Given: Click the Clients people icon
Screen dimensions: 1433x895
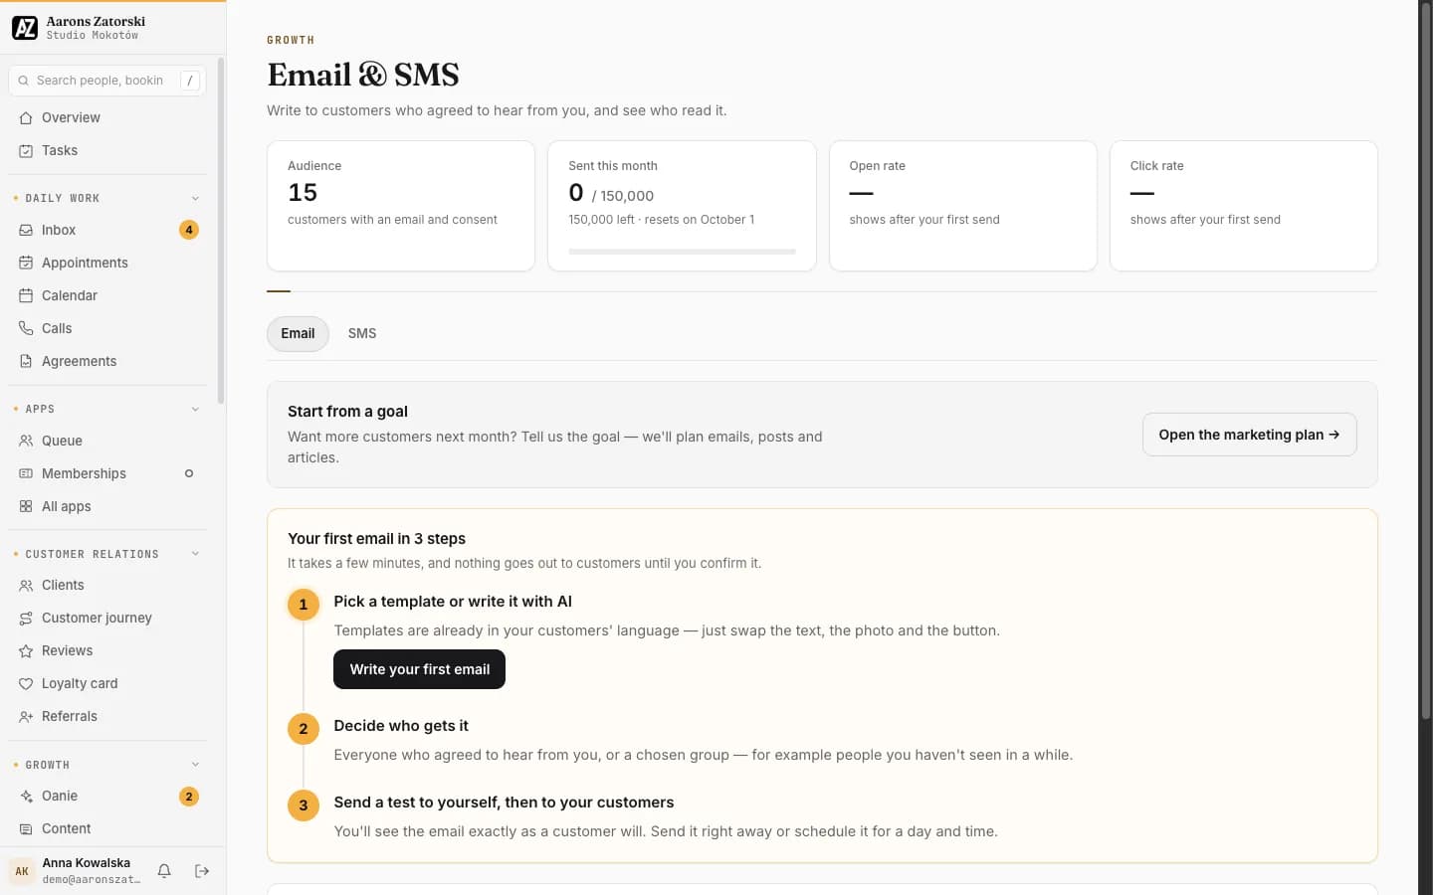Looking at the screenshot, I should click(26, 585).
